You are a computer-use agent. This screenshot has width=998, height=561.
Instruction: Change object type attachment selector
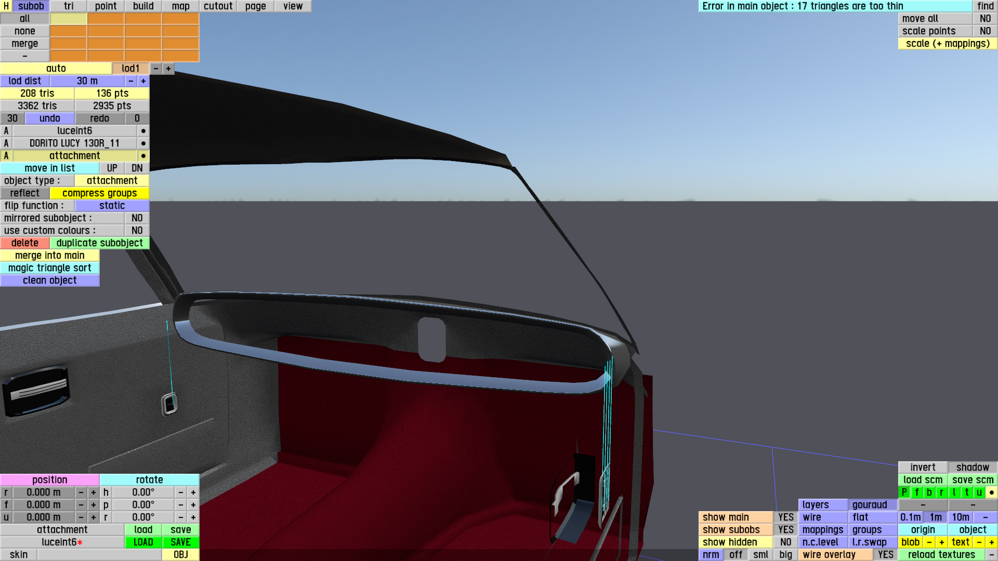tap(112, 181)
